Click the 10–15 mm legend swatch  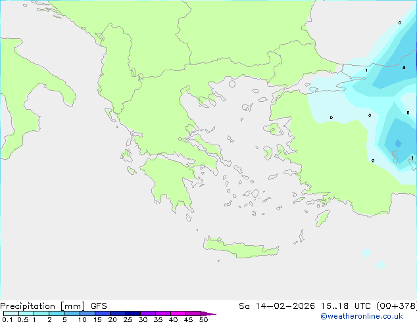click(x=87, y=313)
